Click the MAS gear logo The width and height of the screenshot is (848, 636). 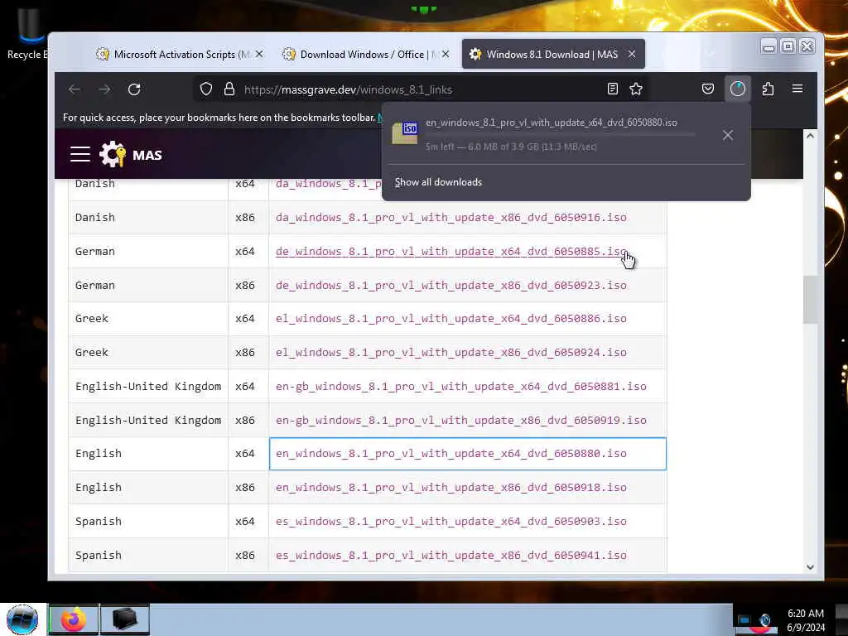[x=113, y=155]
